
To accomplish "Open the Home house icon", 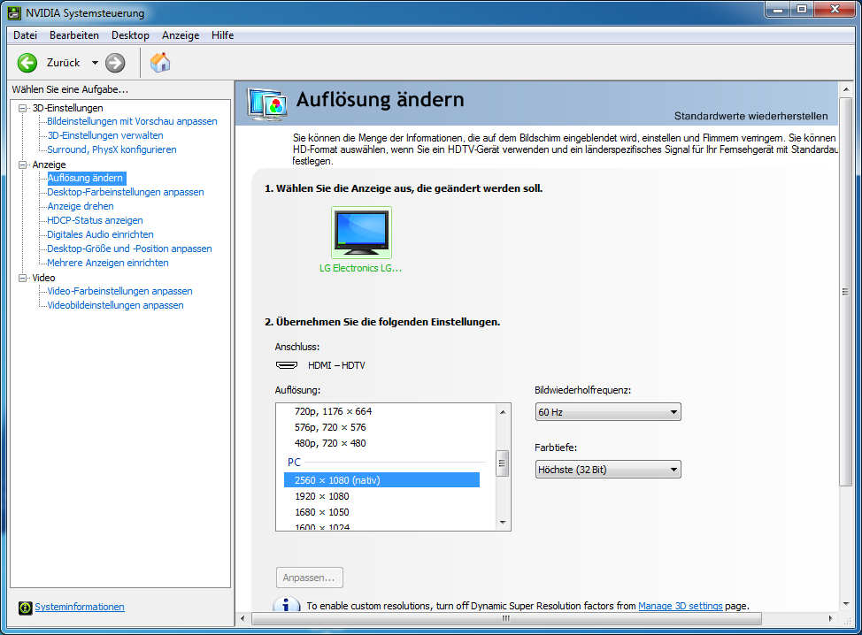I will click(x=160, y=63).
